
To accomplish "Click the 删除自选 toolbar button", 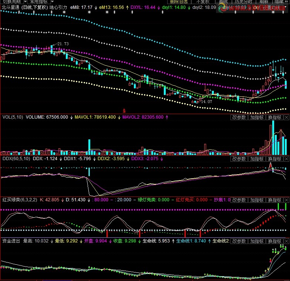I will pyautogui.click(x=179, y=1).
